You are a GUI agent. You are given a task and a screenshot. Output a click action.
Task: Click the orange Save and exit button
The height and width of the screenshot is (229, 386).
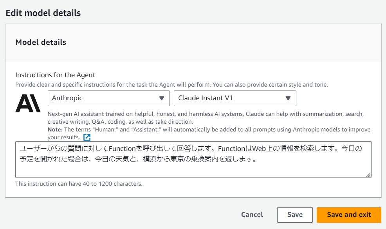click(x=348, y=215)
